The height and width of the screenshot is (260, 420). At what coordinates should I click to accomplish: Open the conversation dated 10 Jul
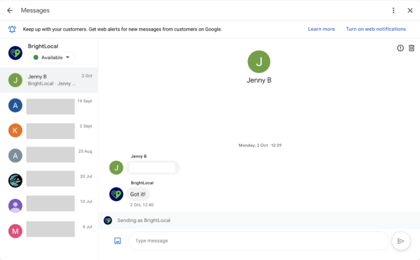tap(49, 206)
